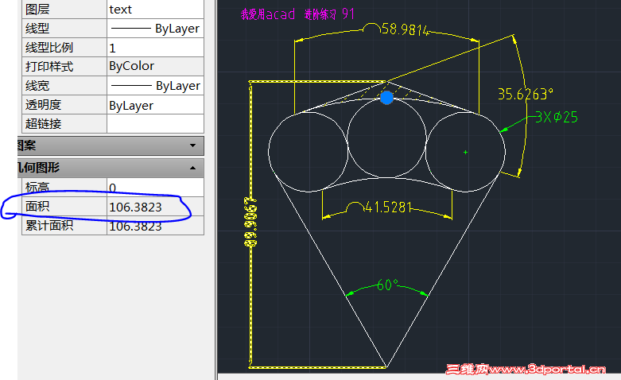The image size is (621, 380).
Task: Select the 面积 property label
Action: (x=37, y=206)
